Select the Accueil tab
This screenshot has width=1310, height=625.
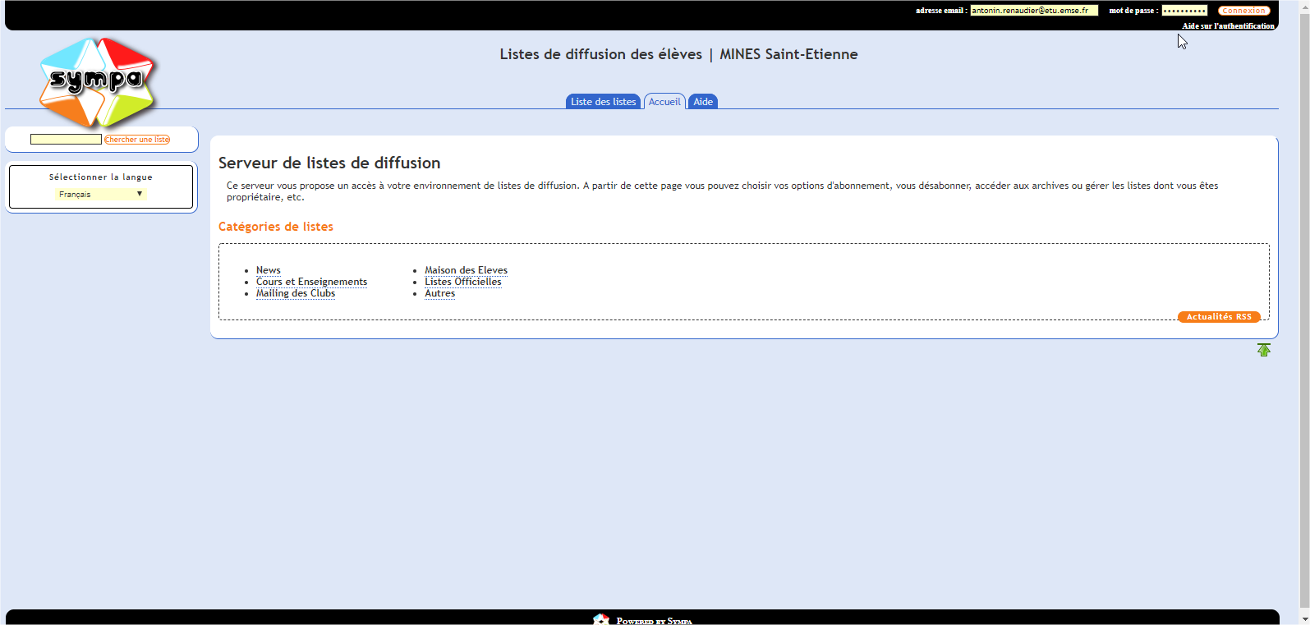click(664, 102)
